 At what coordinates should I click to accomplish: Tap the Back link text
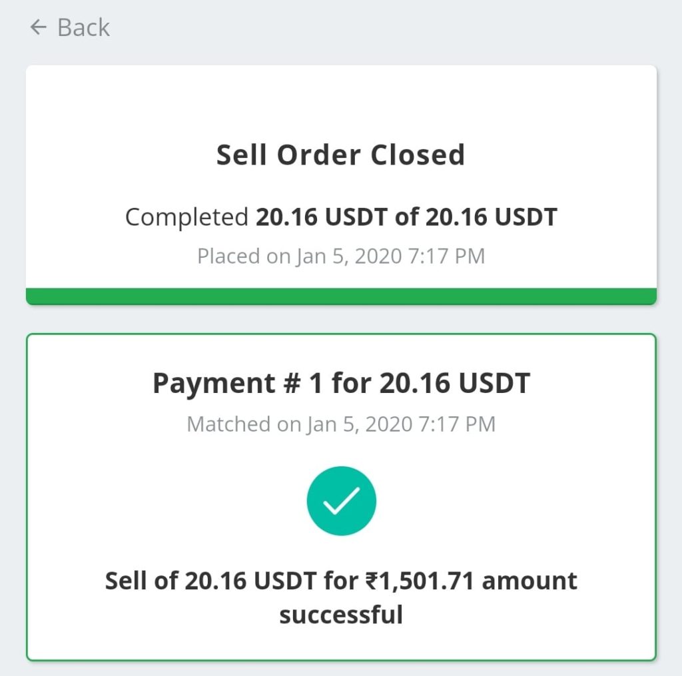(x=83, y=27)
